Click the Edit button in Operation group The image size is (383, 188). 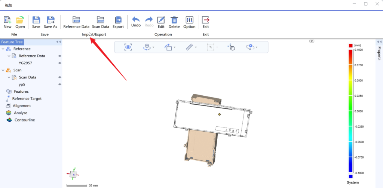pos(161,20)
